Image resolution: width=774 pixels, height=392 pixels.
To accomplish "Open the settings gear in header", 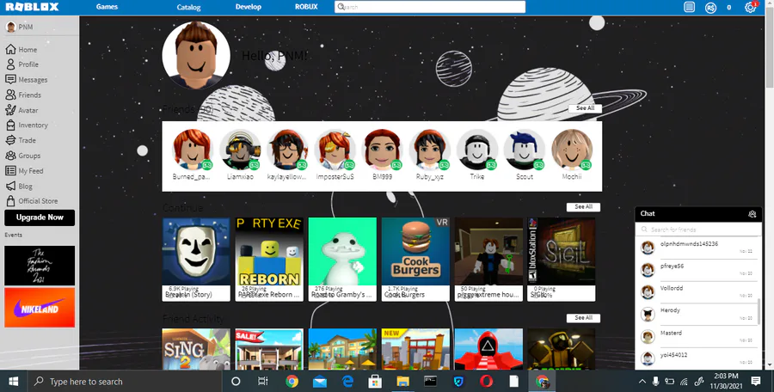I will click(x=750, y=8).
